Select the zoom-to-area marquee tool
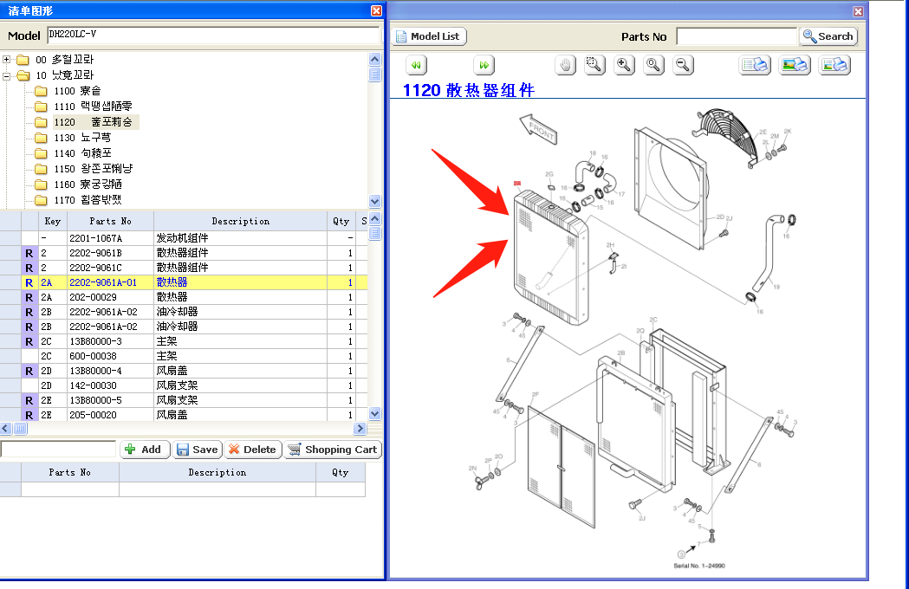Viewport: 909px width, 589px height. tap(594, 65)
